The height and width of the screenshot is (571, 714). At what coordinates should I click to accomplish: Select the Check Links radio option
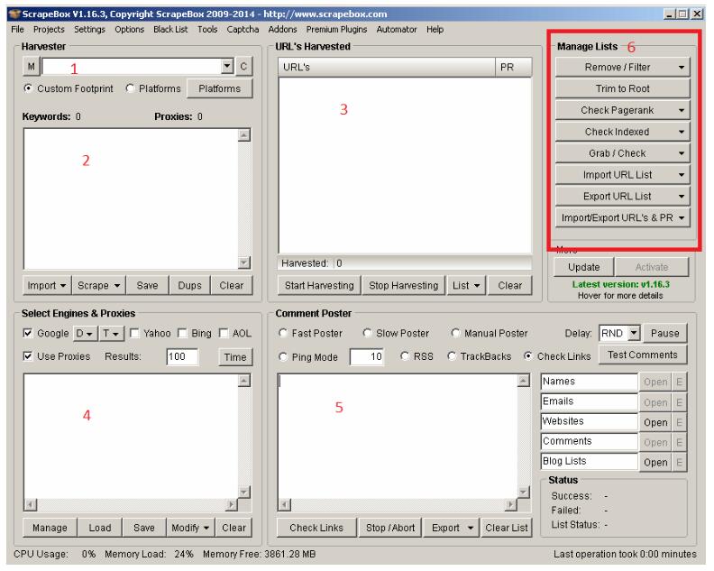click(x=528, y=356)
